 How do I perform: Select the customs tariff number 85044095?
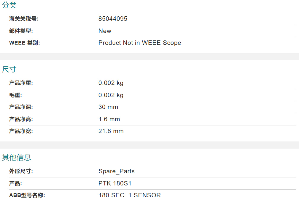click(x=113, y=19)
